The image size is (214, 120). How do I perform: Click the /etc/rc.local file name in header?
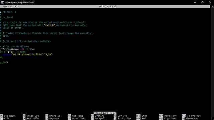(108, 6)
